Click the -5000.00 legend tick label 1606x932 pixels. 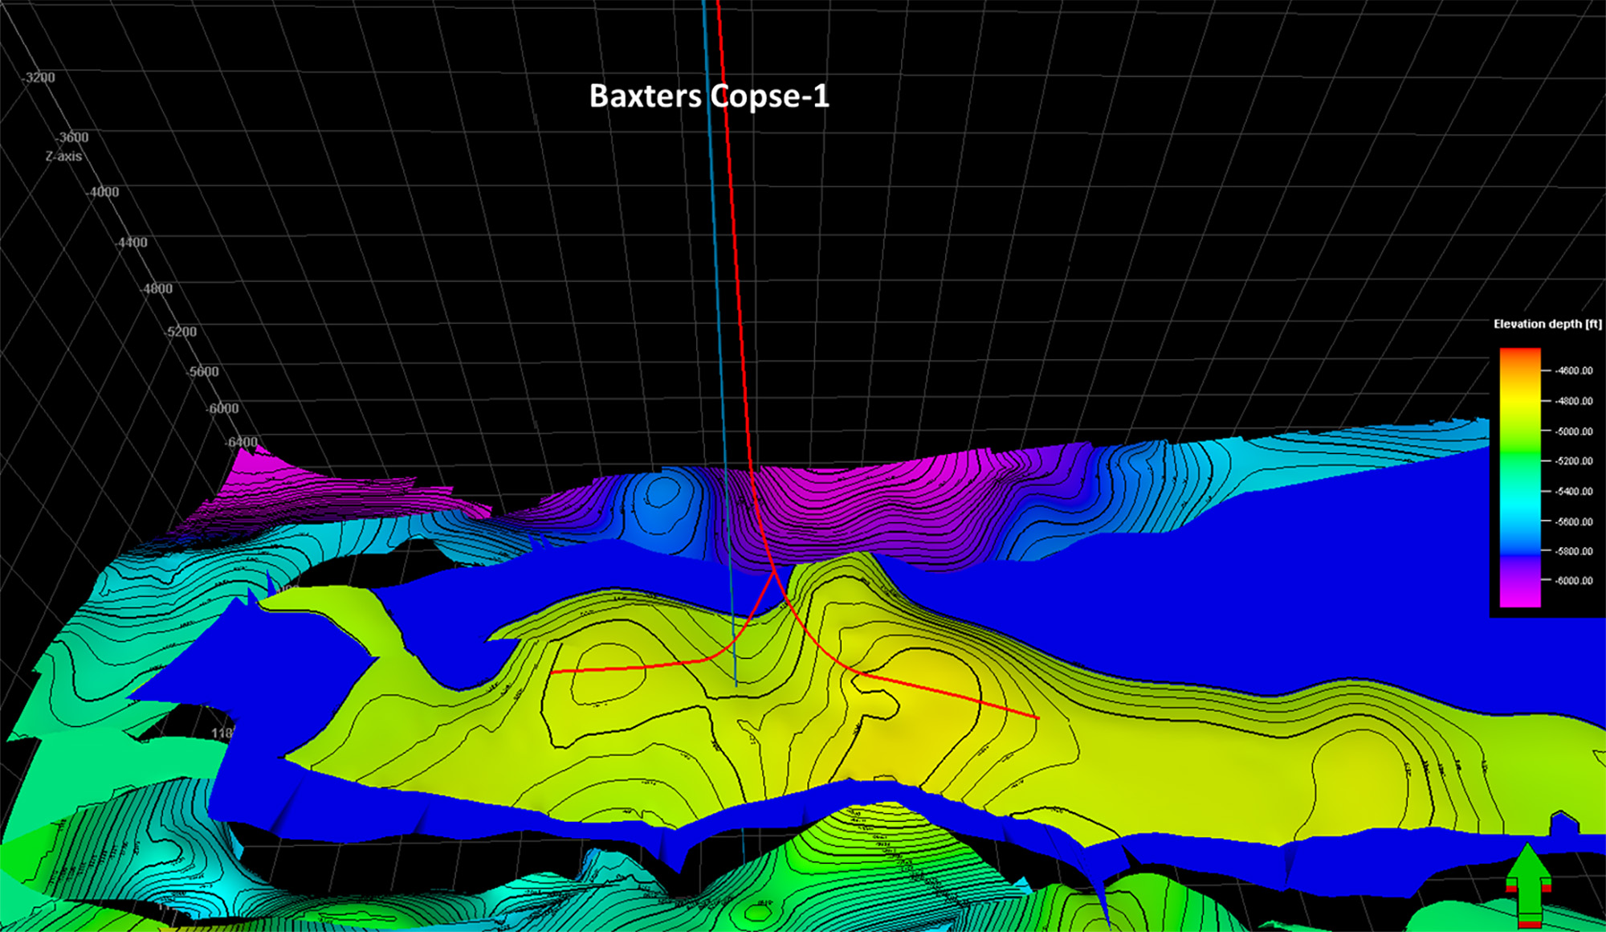click(1573, 431)
